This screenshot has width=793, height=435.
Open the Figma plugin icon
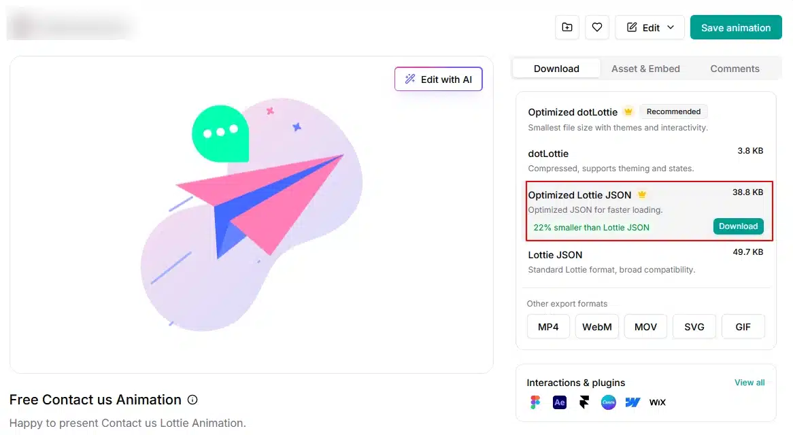point(535,402)
